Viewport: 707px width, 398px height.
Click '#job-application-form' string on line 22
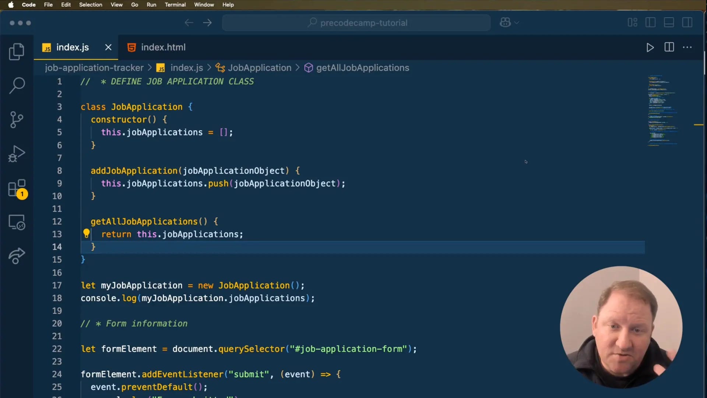[348, 349]
